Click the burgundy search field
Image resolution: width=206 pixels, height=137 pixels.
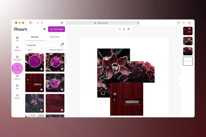tap(42, 45)
